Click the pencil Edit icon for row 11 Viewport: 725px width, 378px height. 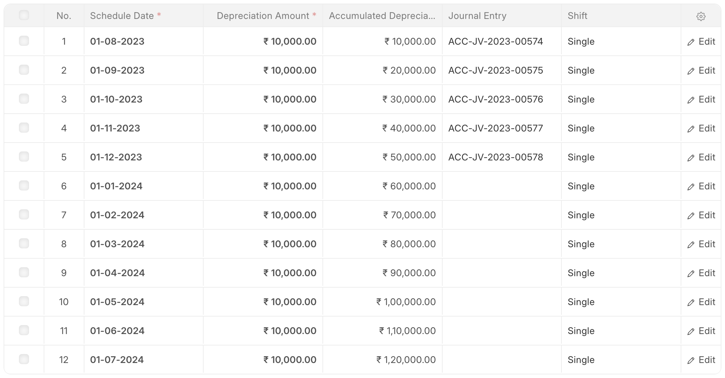pyautogui.click(x=691, y=332)
